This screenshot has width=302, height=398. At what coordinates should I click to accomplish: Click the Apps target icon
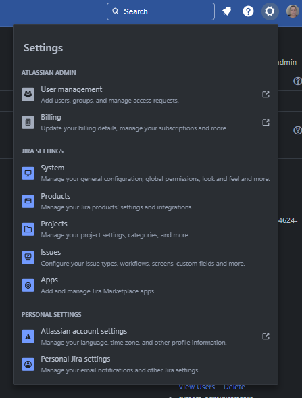coord(28,285)
